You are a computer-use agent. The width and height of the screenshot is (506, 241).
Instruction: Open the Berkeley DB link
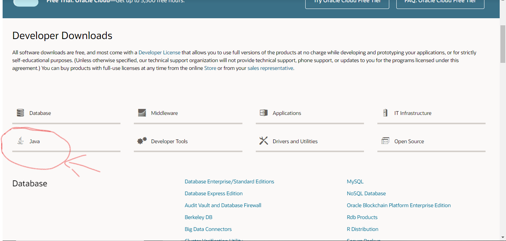pos(199,218)
